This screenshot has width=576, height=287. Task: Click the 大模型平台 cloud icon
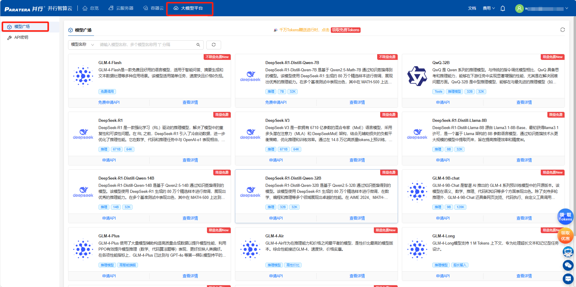pyautogui.click(x=176, y=8)
